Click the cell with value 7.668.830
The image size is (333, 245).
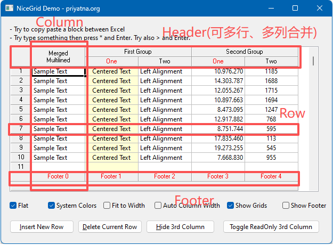point(218,158)
